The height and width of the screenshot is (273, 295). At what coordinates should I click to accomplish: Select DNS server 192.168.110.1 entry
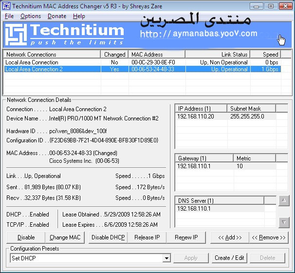[194, 209]
